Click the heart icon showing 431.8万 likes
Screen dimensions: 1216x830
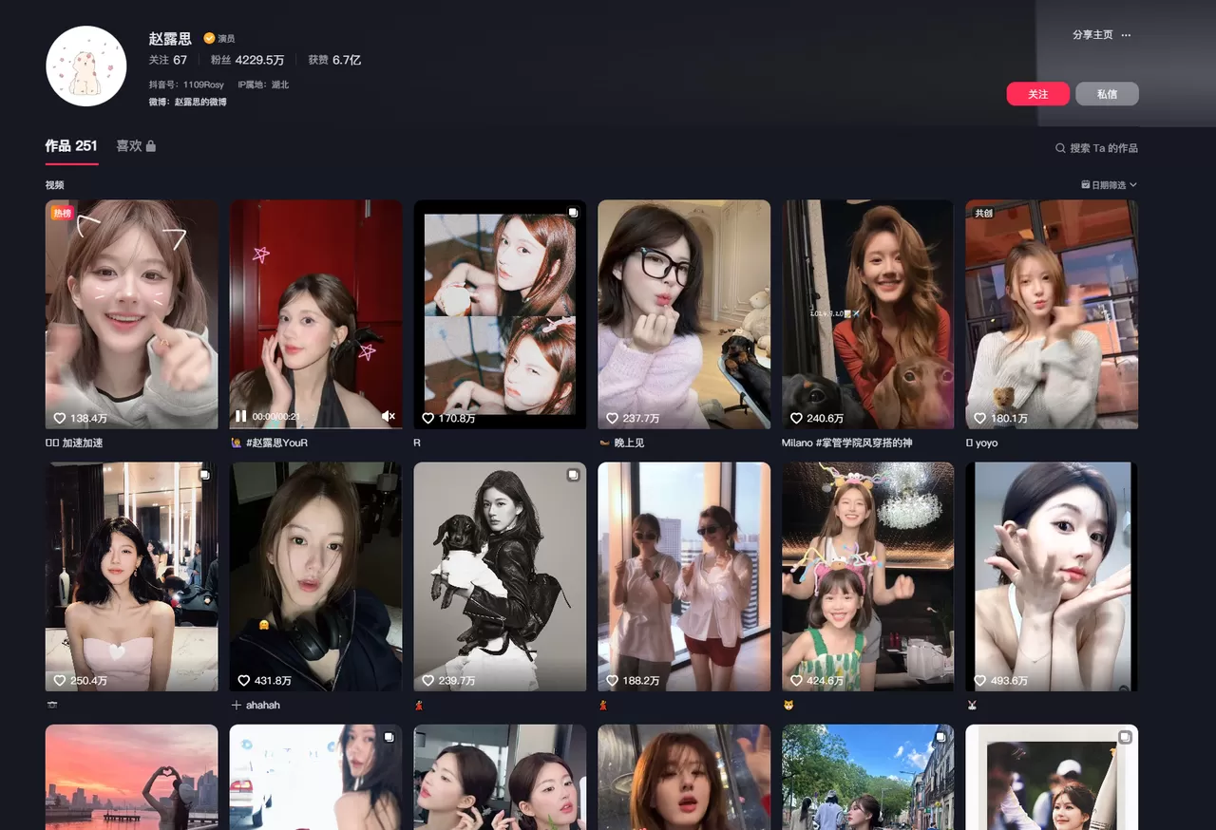pos(243,681)
